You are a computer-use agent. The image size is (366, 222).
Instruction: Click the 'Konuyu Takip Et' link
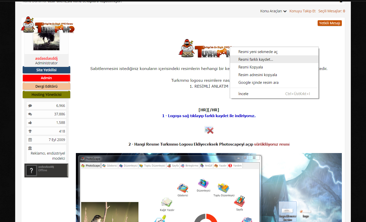coord(302,11)
